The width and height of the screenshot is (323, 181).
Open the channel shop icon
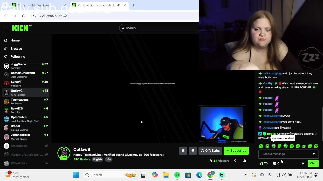[x=274, y=163]
